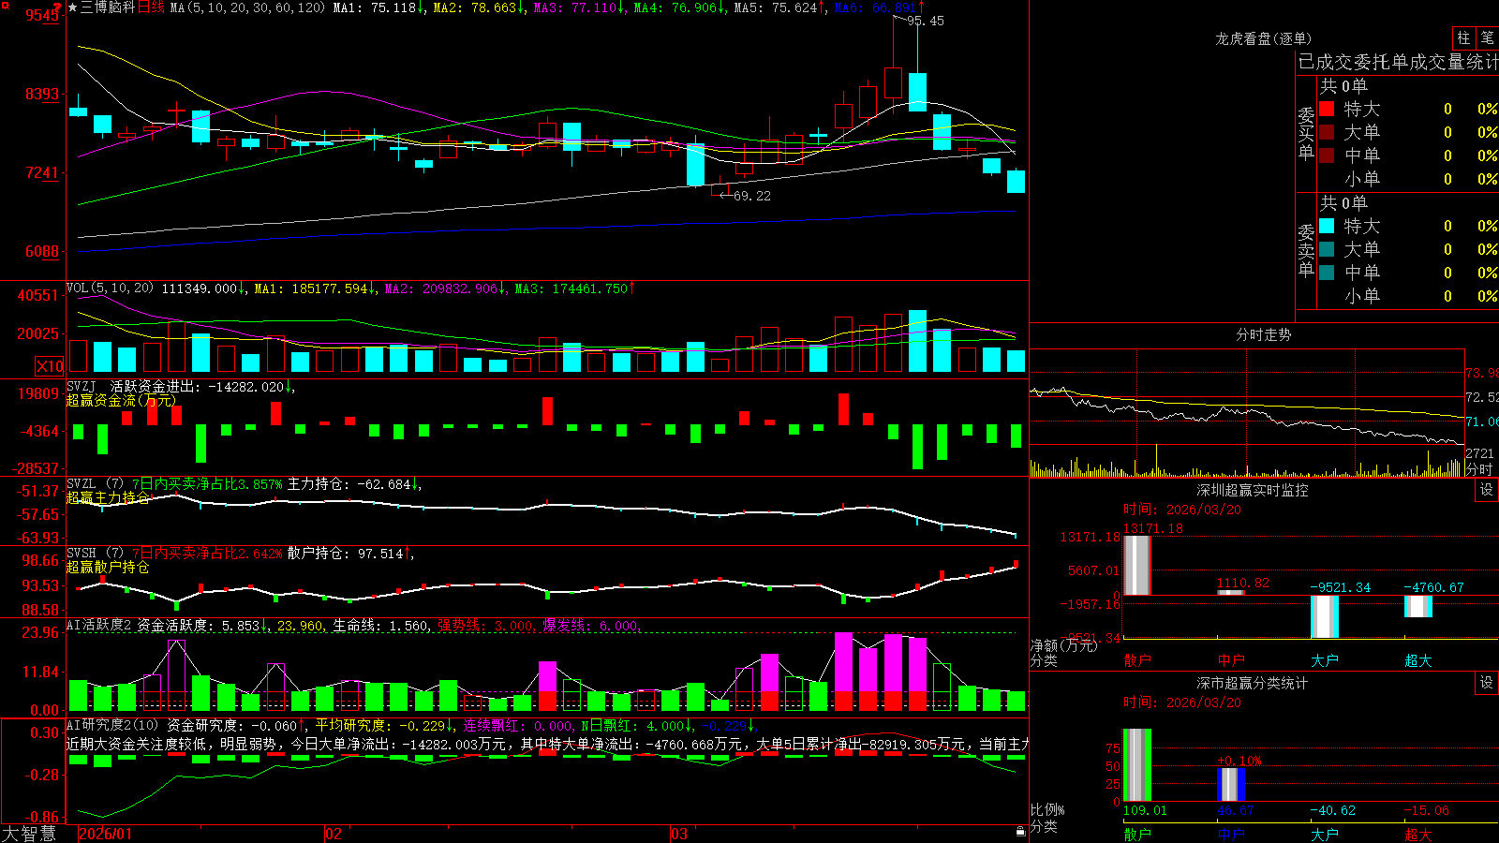Screen dimensions: 1499x843
Task: Click the 委卖单 section label
Action: (1306, 250)
